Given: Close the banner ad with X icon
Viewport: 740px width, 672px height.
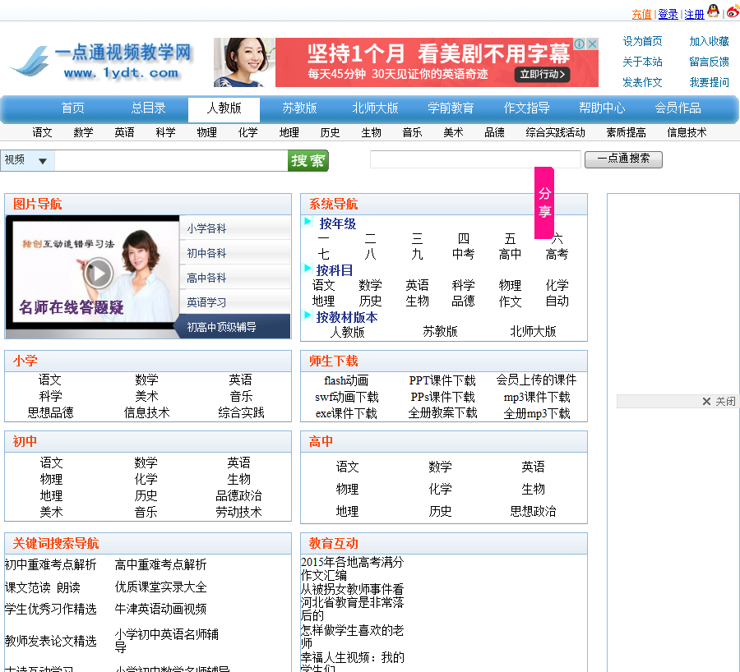Looking at the screenshot, I should click(592, 44).
